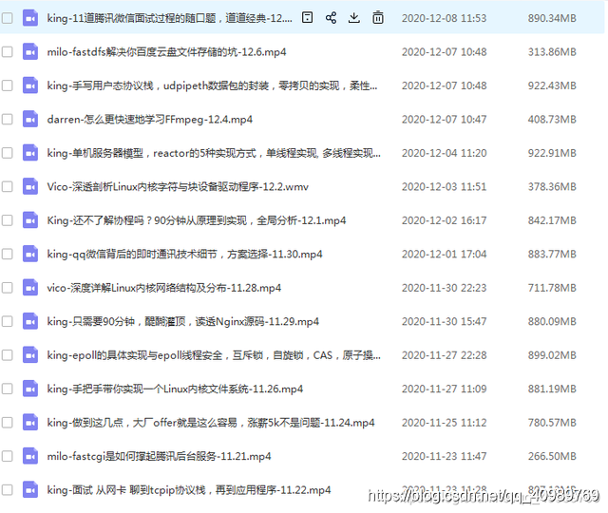This screenshot has height=513, width=608.
Task: Click date 2020-12-02 16:17
Action: pos(444,220)
